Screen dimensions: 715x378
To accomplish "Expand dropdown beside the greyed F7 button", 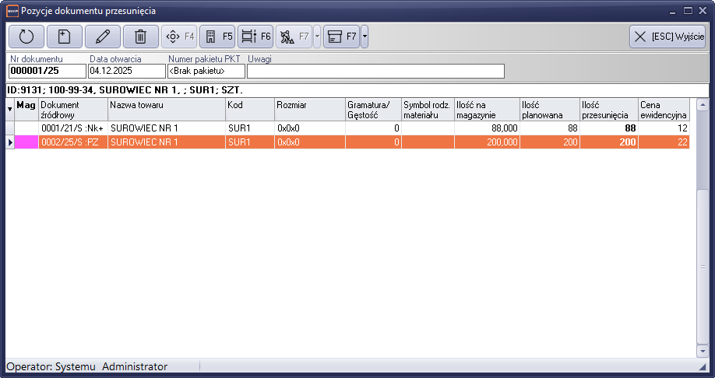I will click(x=317, y=37).
